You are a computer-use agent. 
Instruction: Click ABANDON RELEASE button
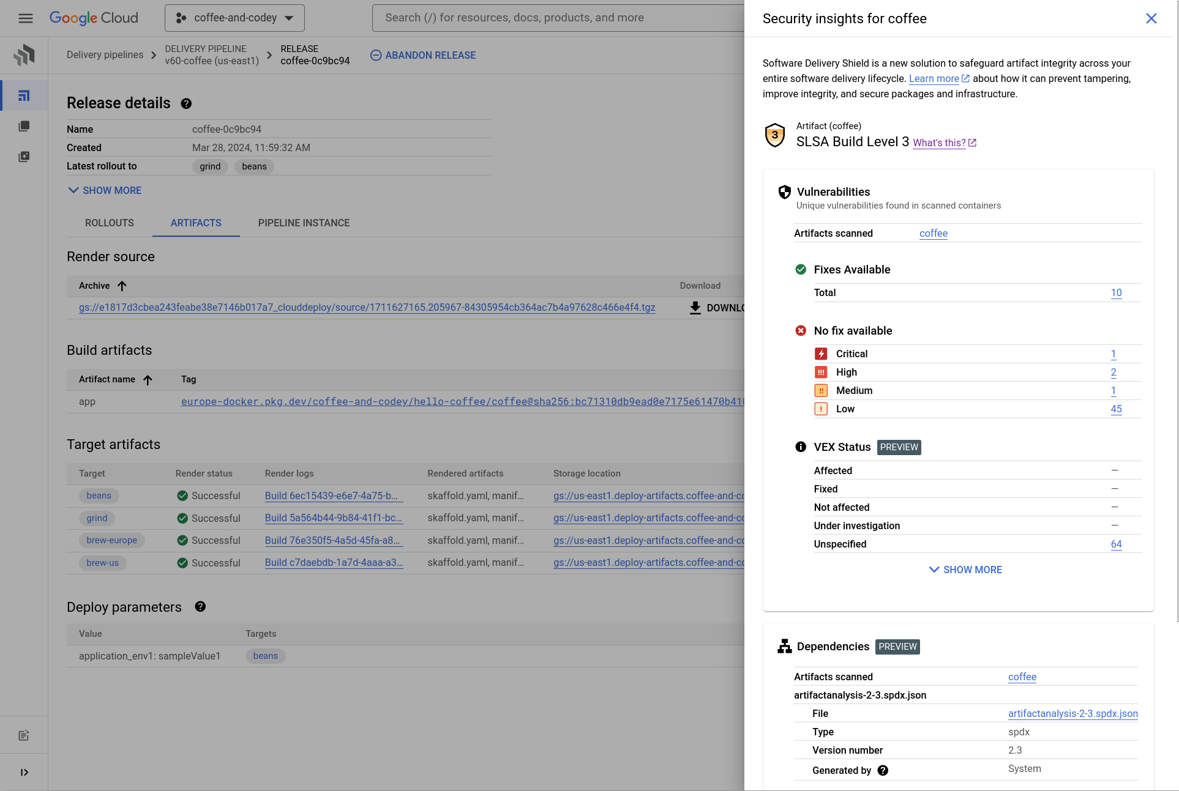423,56
